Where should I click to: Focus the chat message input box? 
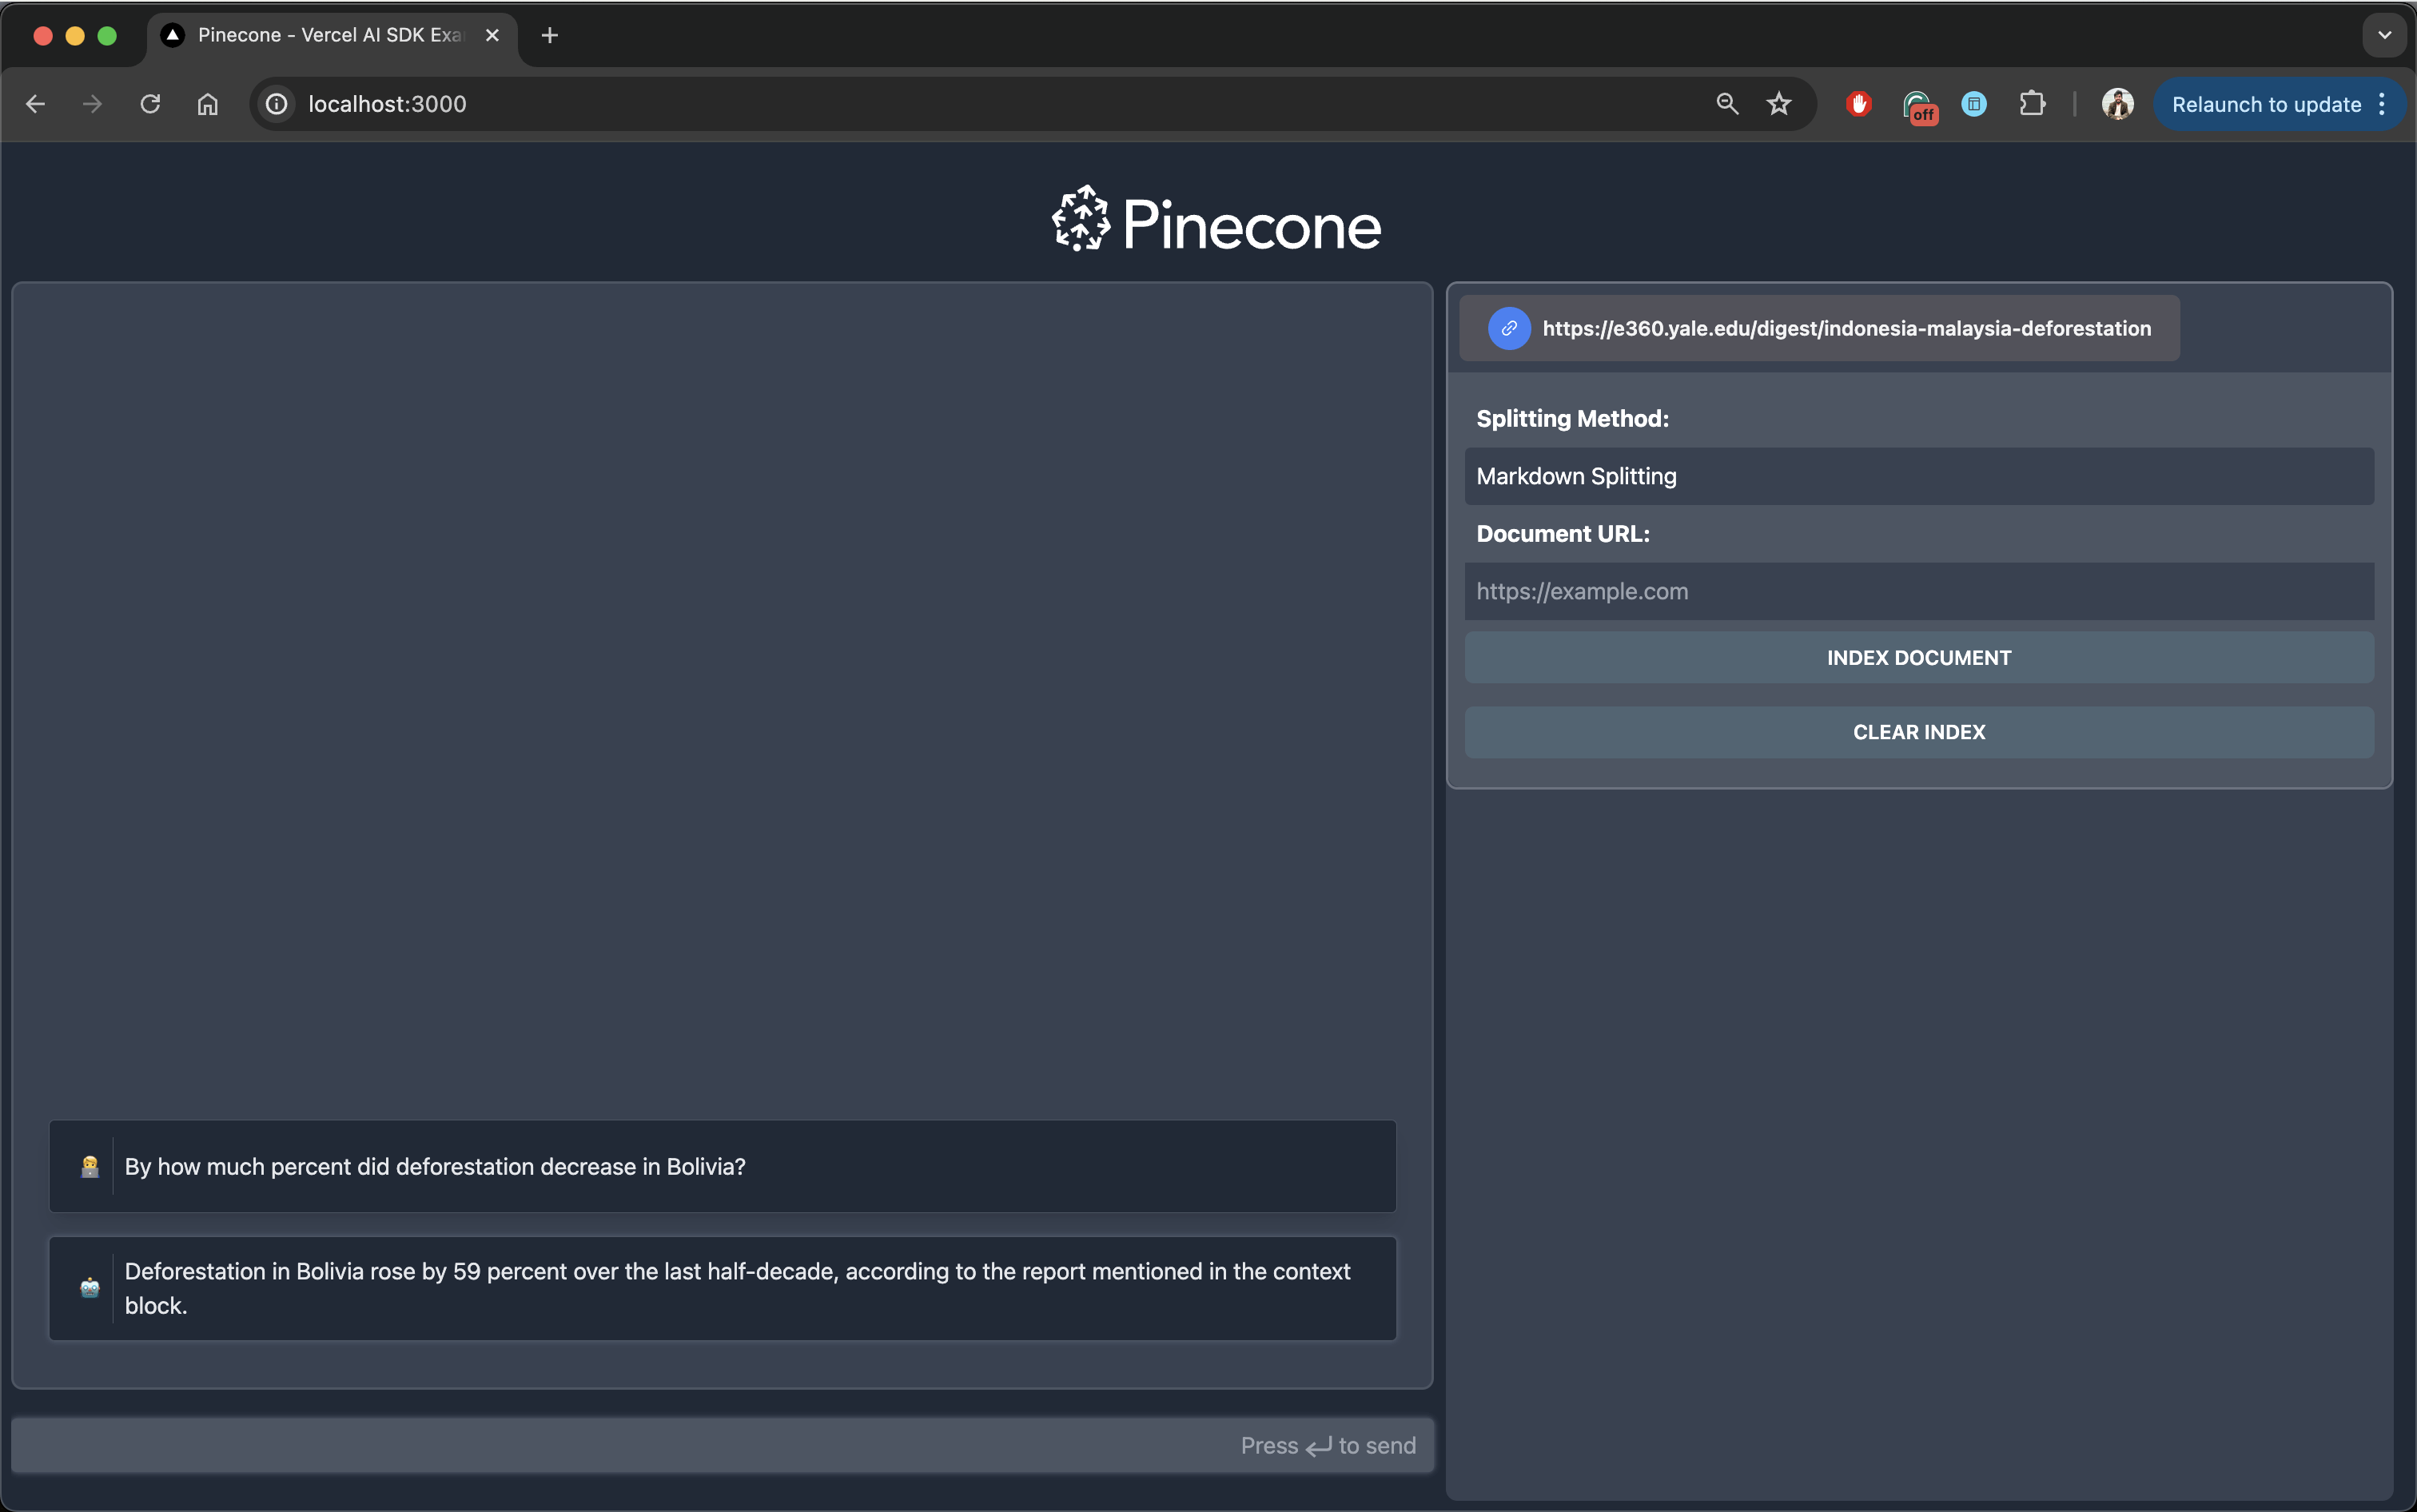(x=620, y=1445)
